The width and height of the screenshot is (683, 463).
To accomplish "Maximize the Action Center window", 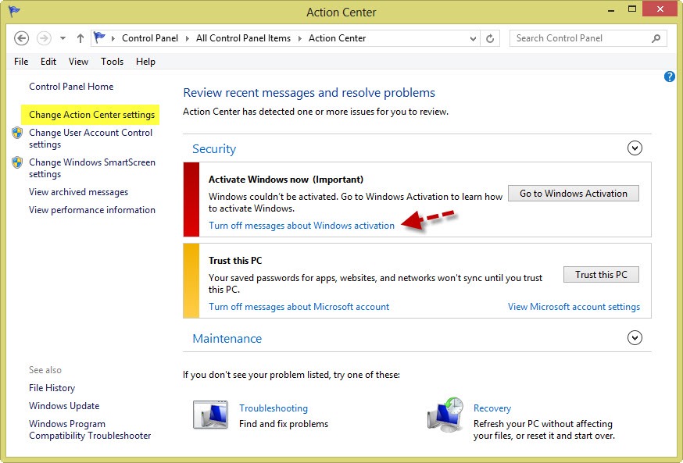I will click(632, 9).
